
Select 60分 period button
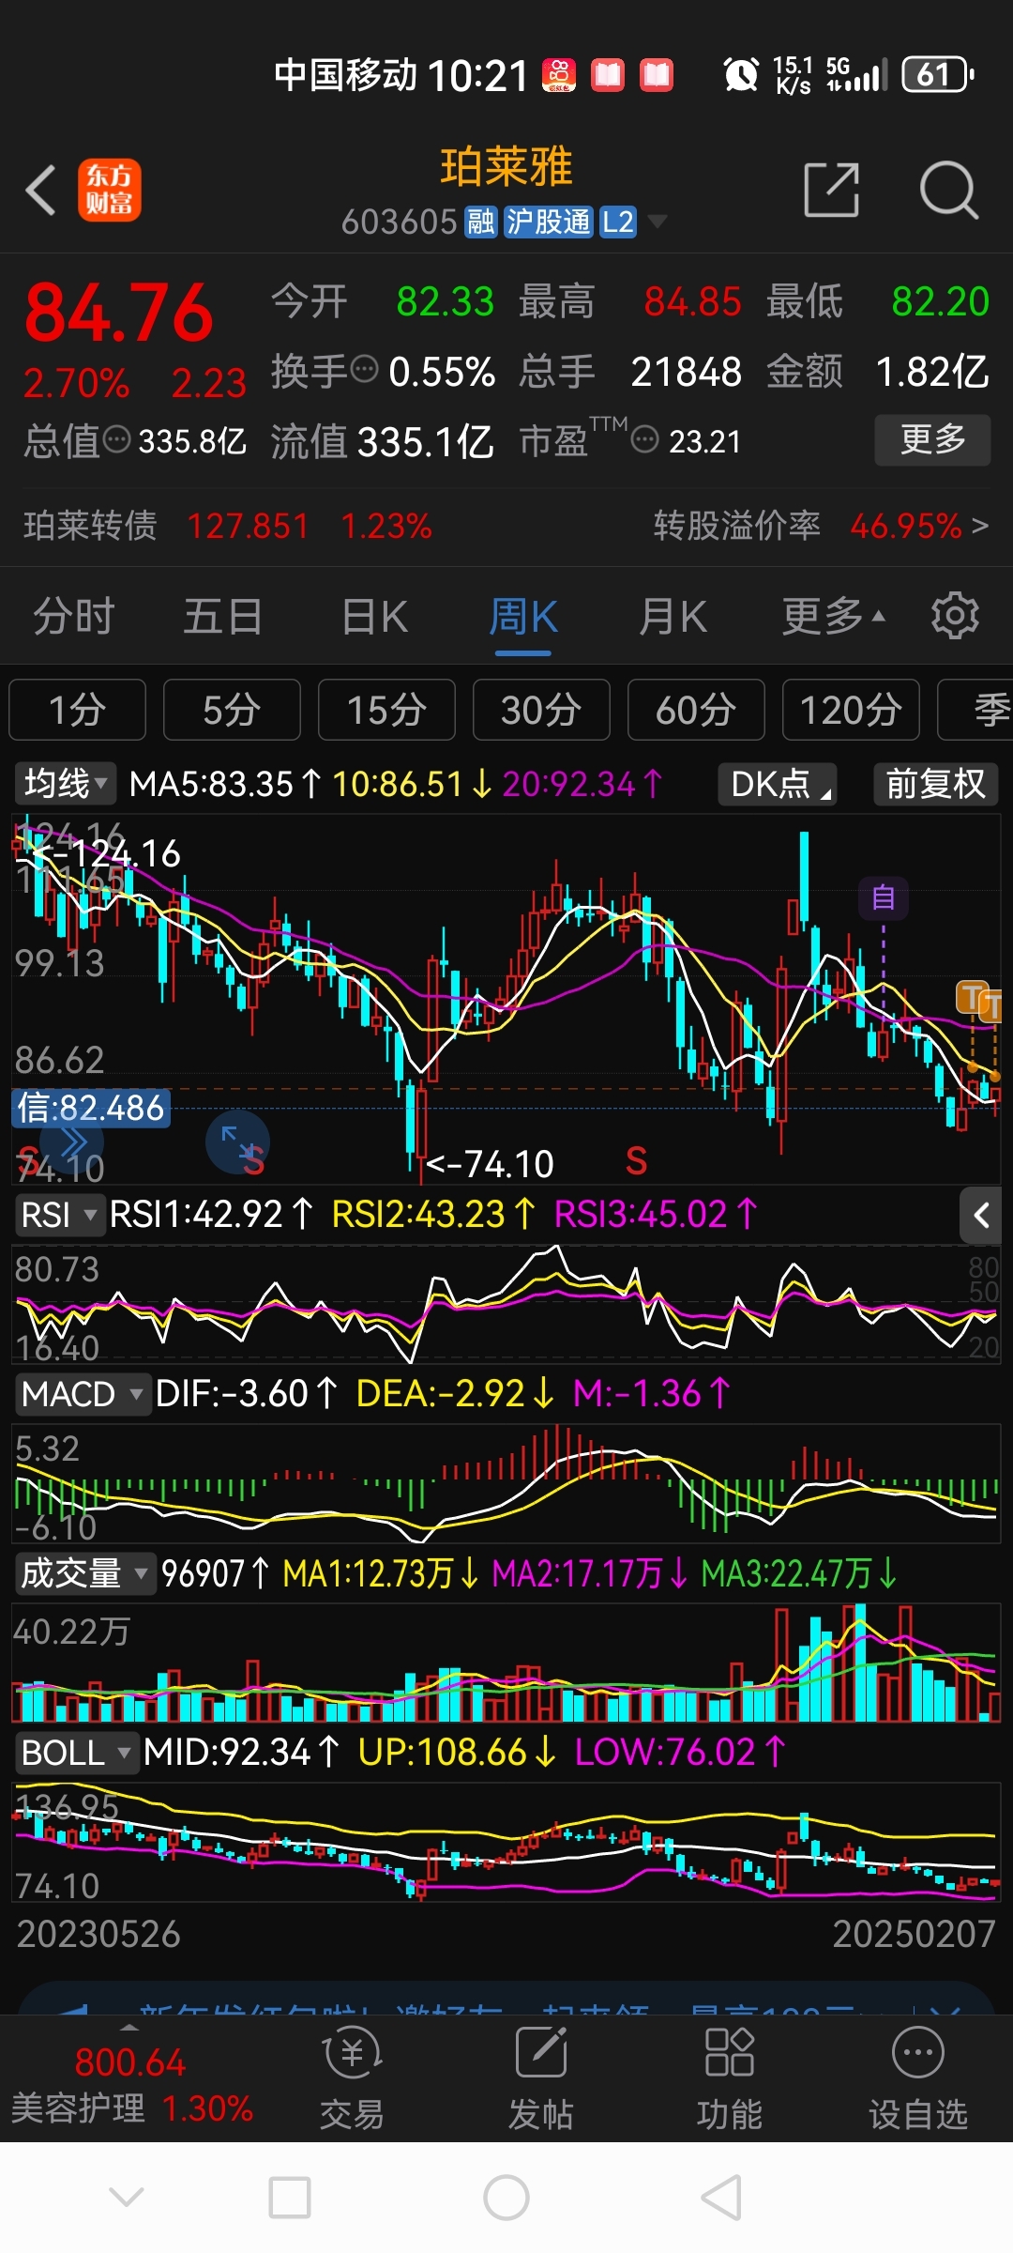click(x=696, y=710)
